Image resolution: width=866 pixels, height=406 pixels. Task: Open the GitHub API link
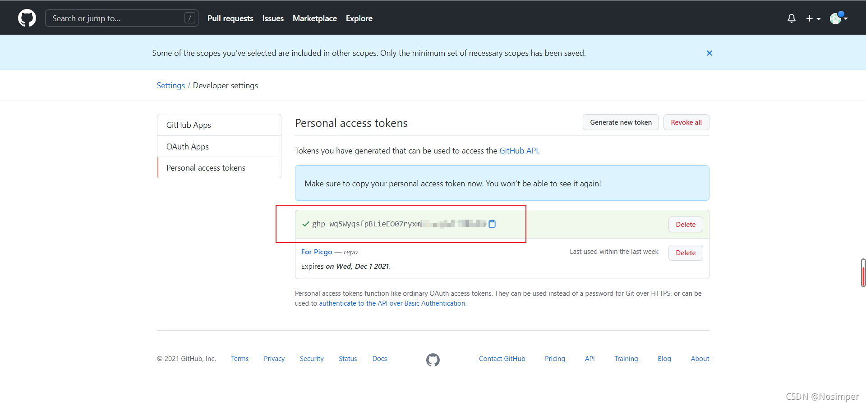(518, 151)
